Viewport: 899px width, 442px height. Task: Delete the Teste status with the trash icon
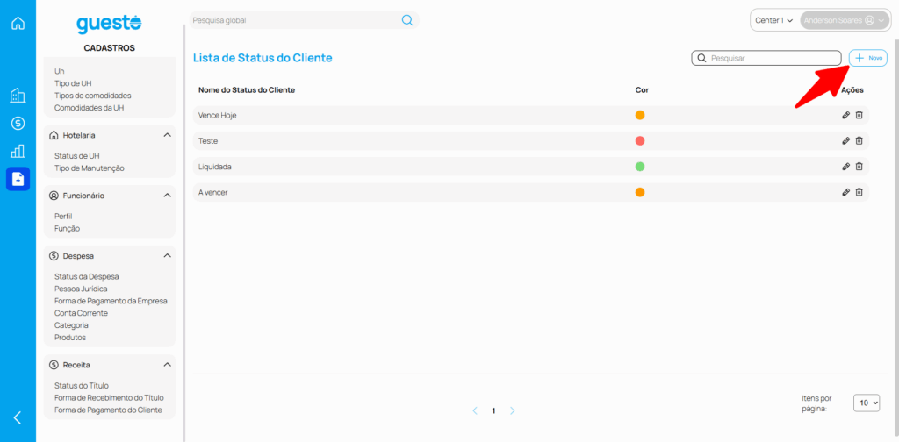[x=859, y=140]
